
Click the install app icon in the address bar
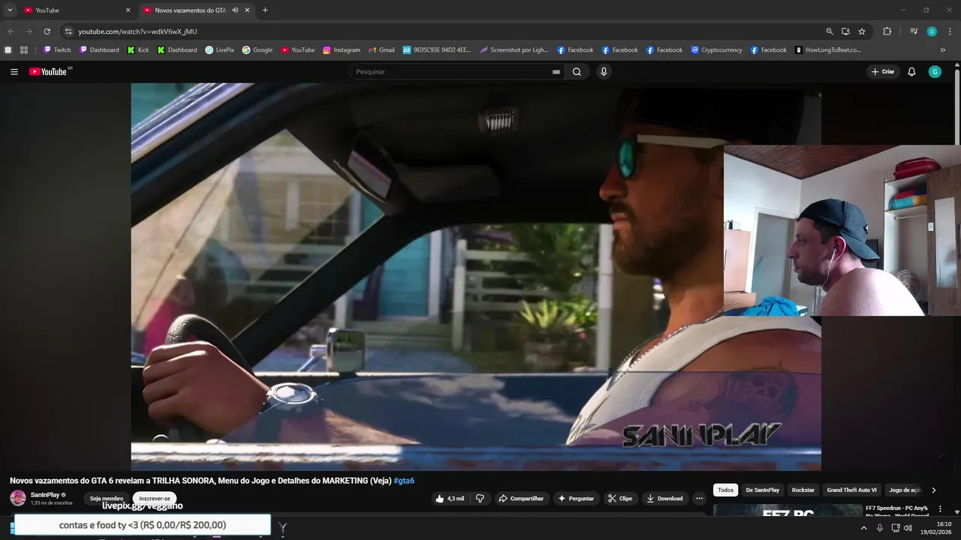coord(845,31)
